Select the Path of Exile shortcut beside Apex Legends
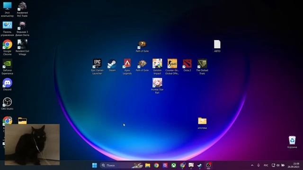The width and height of the screenshot is (303, 170). click(142, 66)
